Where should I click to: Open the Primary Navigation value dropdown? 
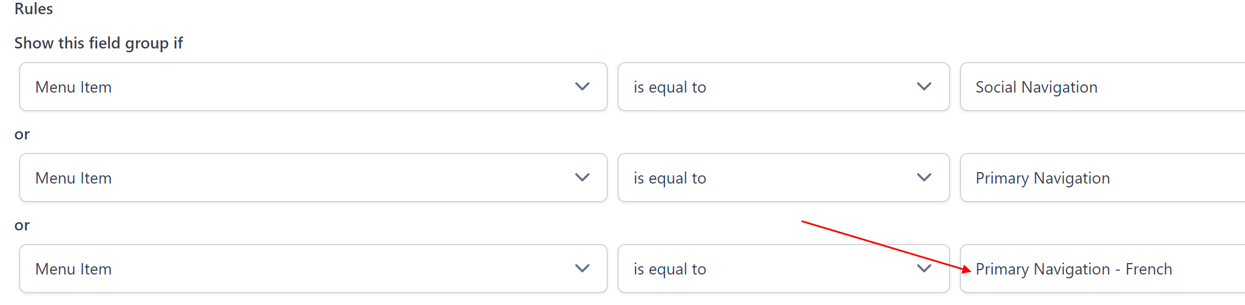1102,178
